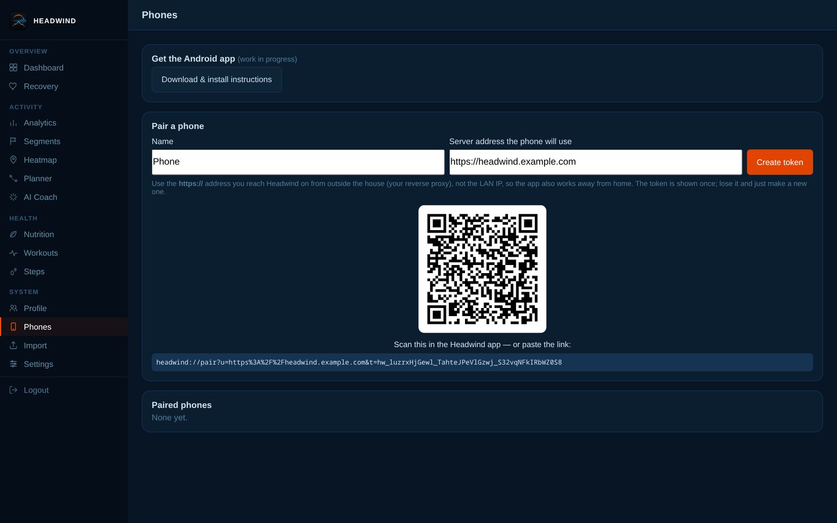Click the Phones device icon
837x523 pixels.
[x=13, y=327]
